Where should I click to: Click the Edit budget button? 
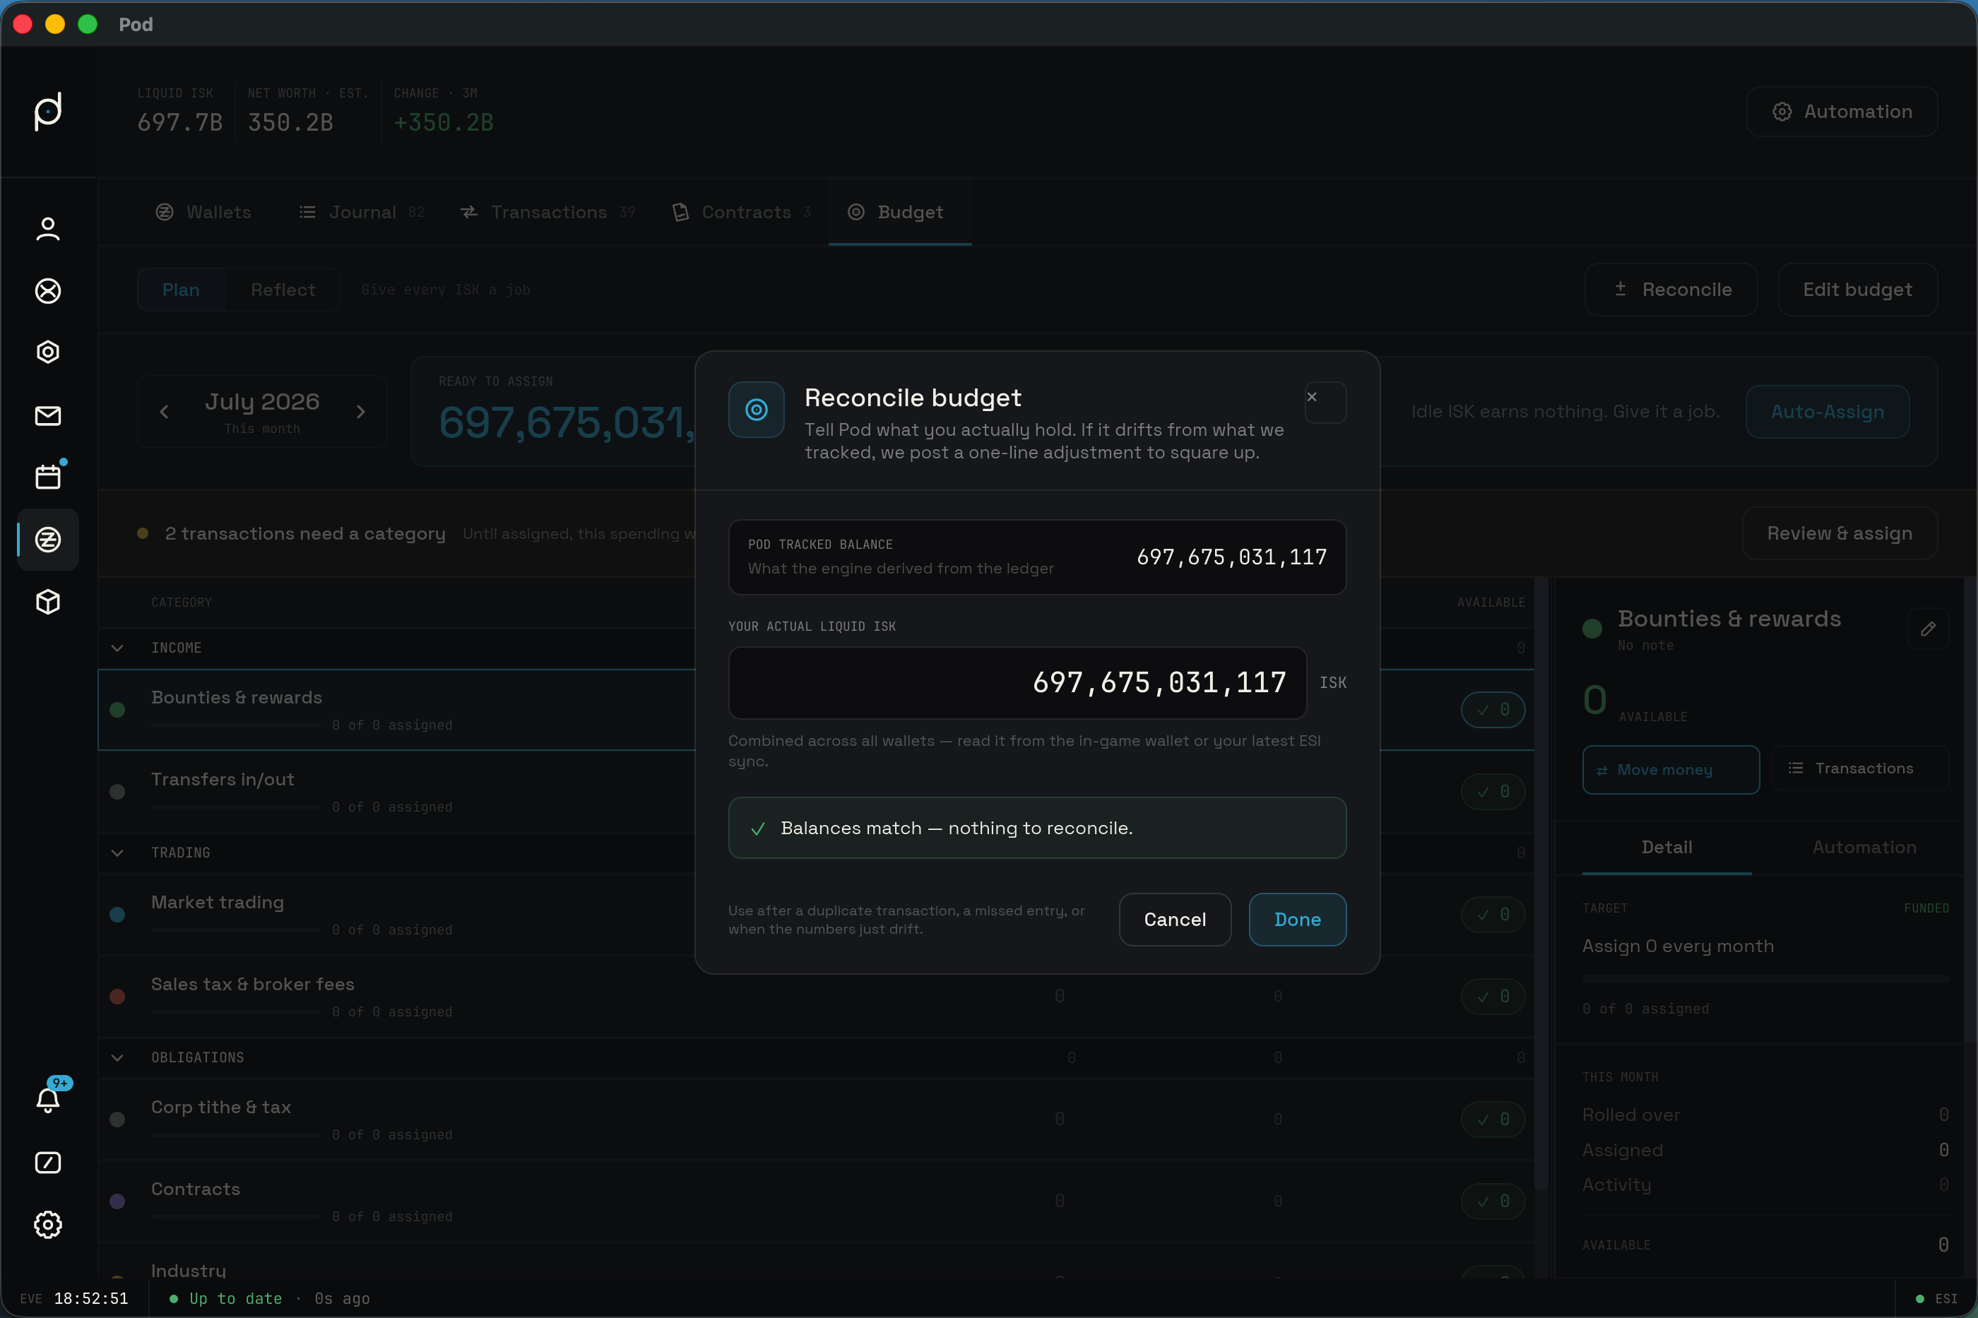pyautogui.click(x=1858, y=290)
